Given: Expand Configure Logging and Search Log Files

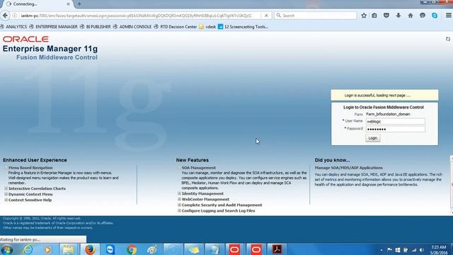Looking at the screenshot, I should (x=179, y=211).
